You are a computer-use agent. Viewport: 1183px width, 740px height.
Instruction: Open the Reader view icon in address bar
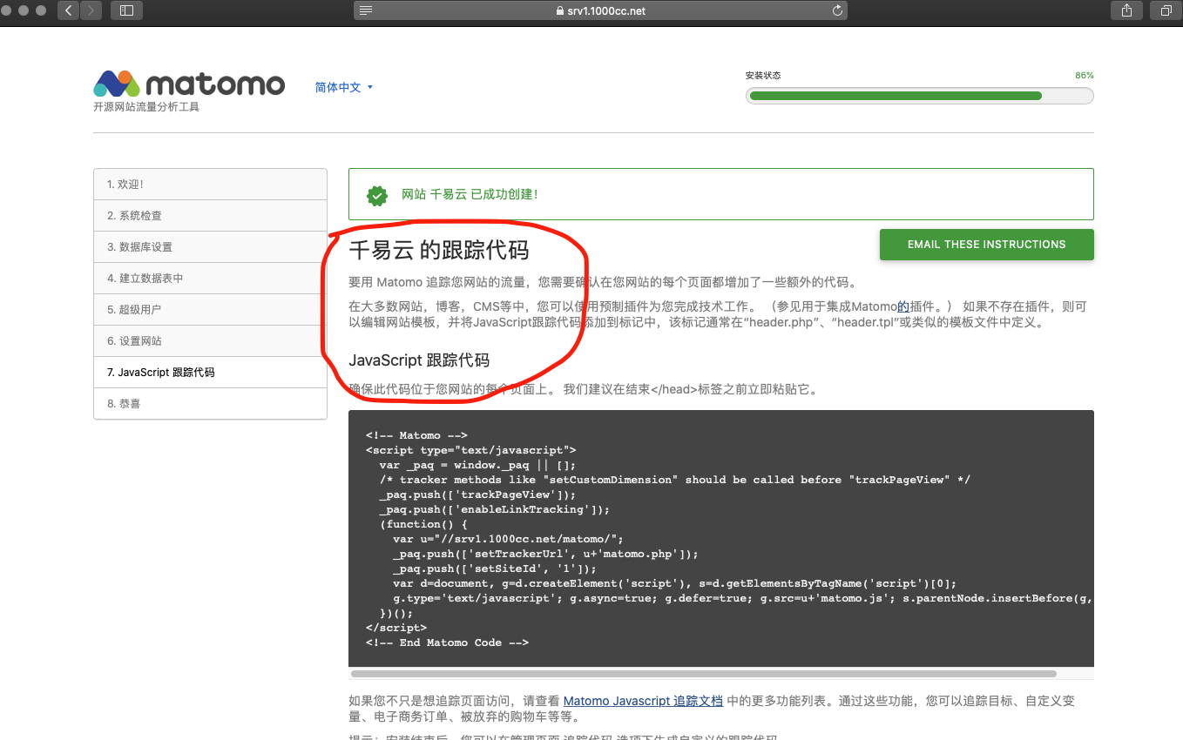tap(366, 10)
